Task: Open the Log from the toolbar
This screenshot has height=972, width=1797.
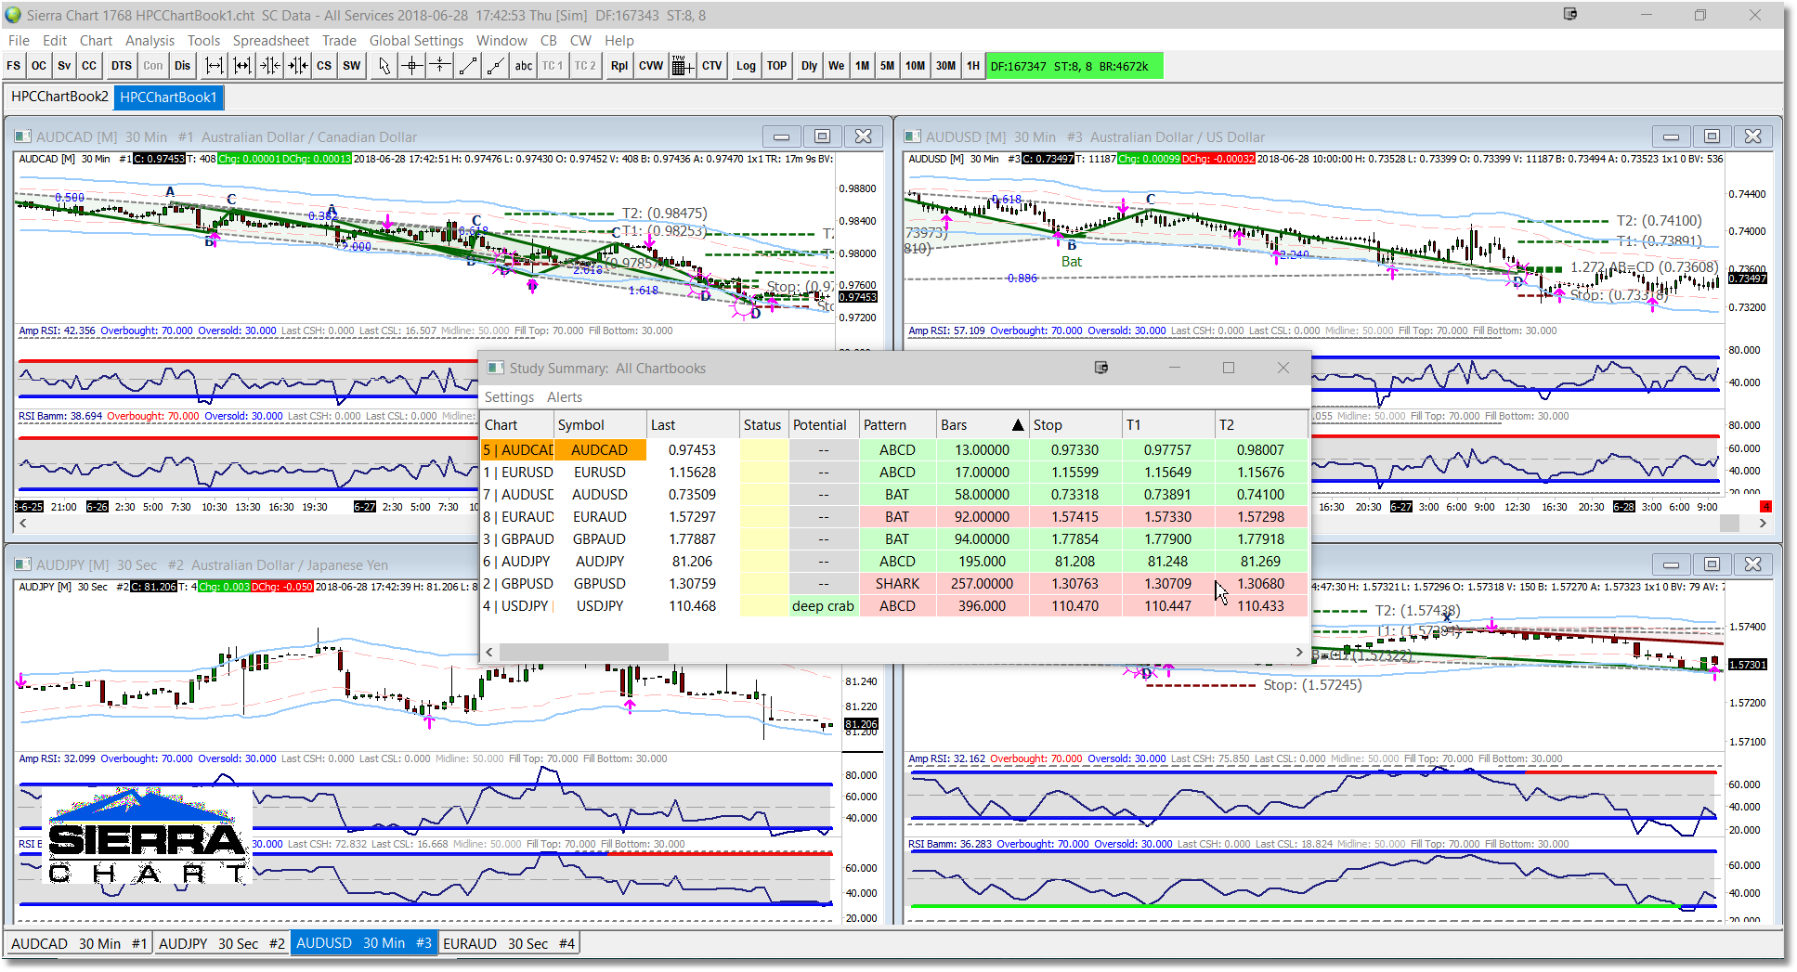Action: 745,65
